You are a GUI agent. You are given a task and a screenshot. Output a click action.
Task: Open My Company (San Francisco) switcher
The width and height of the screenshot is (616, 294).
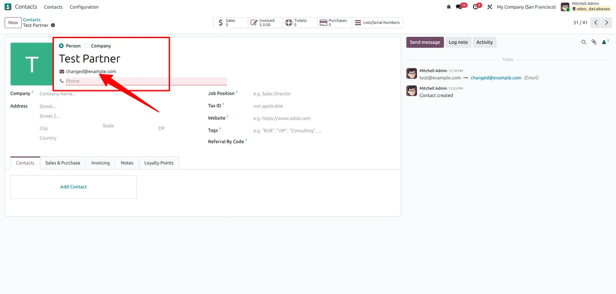(x=526, y=7)
